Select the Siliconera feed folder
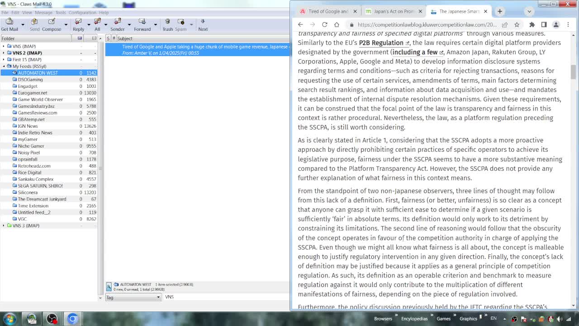 28,192
